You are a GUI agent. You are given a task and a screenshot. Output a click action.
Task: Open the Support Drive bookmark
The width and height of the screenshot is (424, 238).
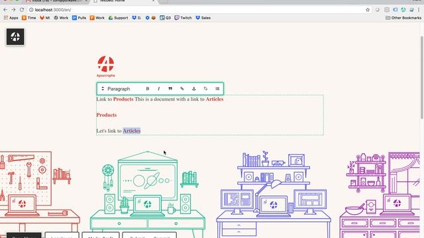118,18
